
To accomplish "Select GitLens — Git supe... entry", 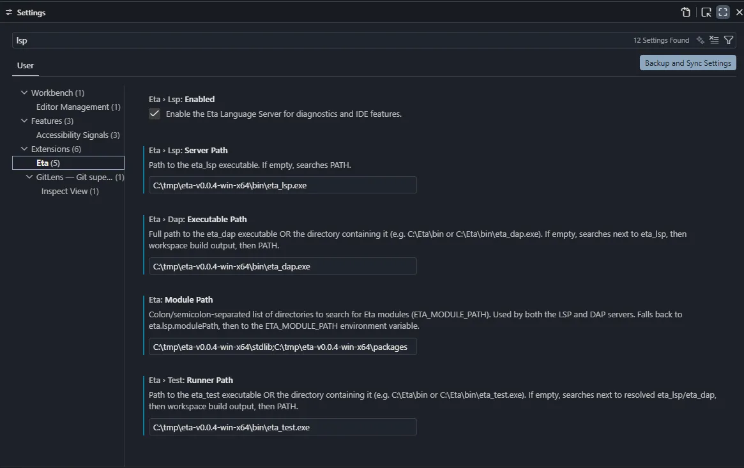I will [x=80, y=177].
